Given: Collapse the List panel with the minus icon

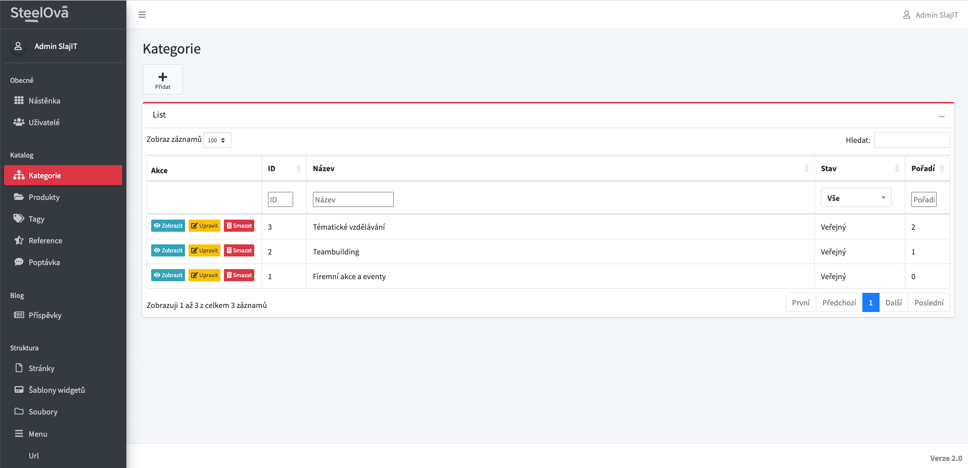Looking at the screenshot, I should click(941, 116).
